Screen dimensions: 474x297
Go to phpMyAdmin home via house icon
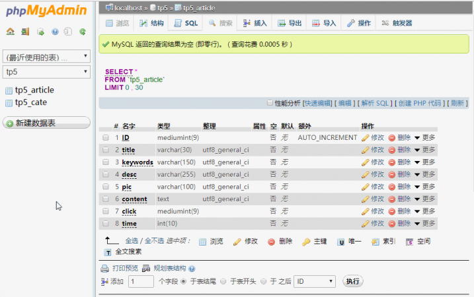click(x=11, y=32)
